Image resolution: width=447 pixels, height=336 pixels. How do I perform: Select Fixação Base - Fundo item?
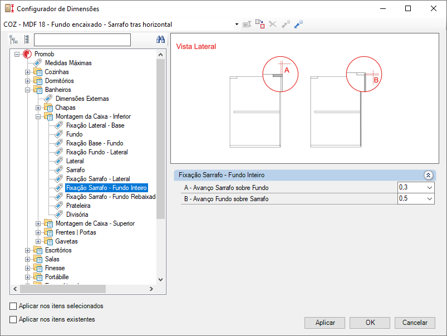[95, 143]
